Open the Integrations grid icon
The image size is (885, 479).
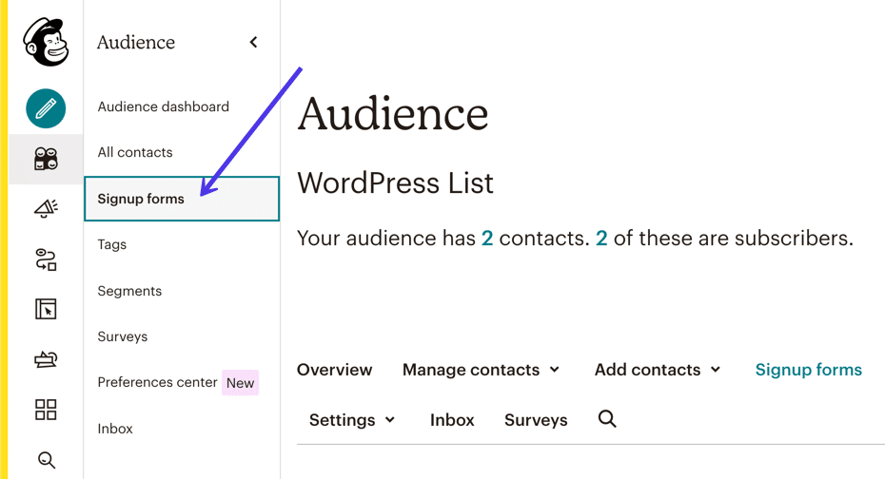click(x=46, y=410)
